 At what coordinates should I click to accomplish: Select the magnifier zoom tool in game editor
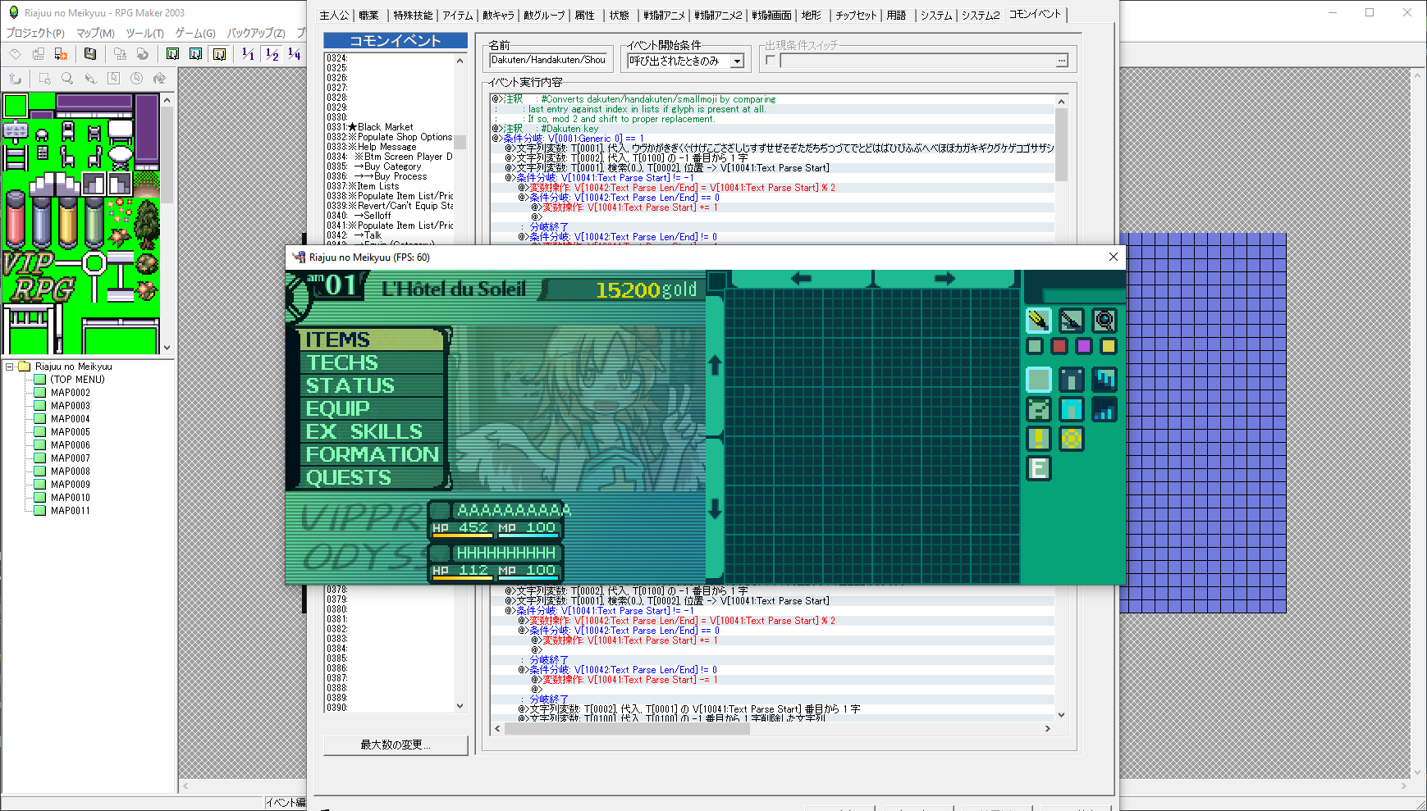tap(1105, 321)
